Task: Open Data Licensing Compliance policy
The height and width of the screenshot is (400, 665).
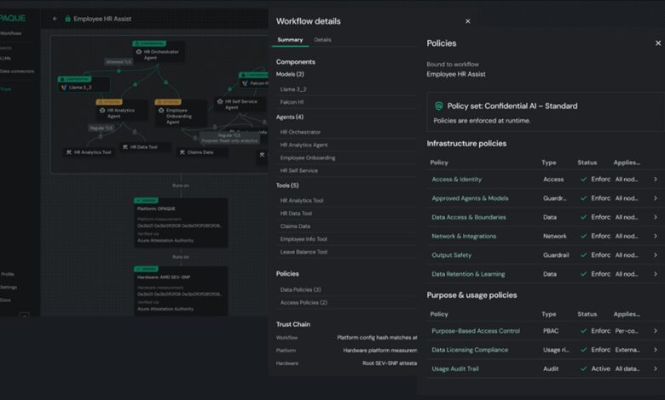Action: (x=470, y=350)
